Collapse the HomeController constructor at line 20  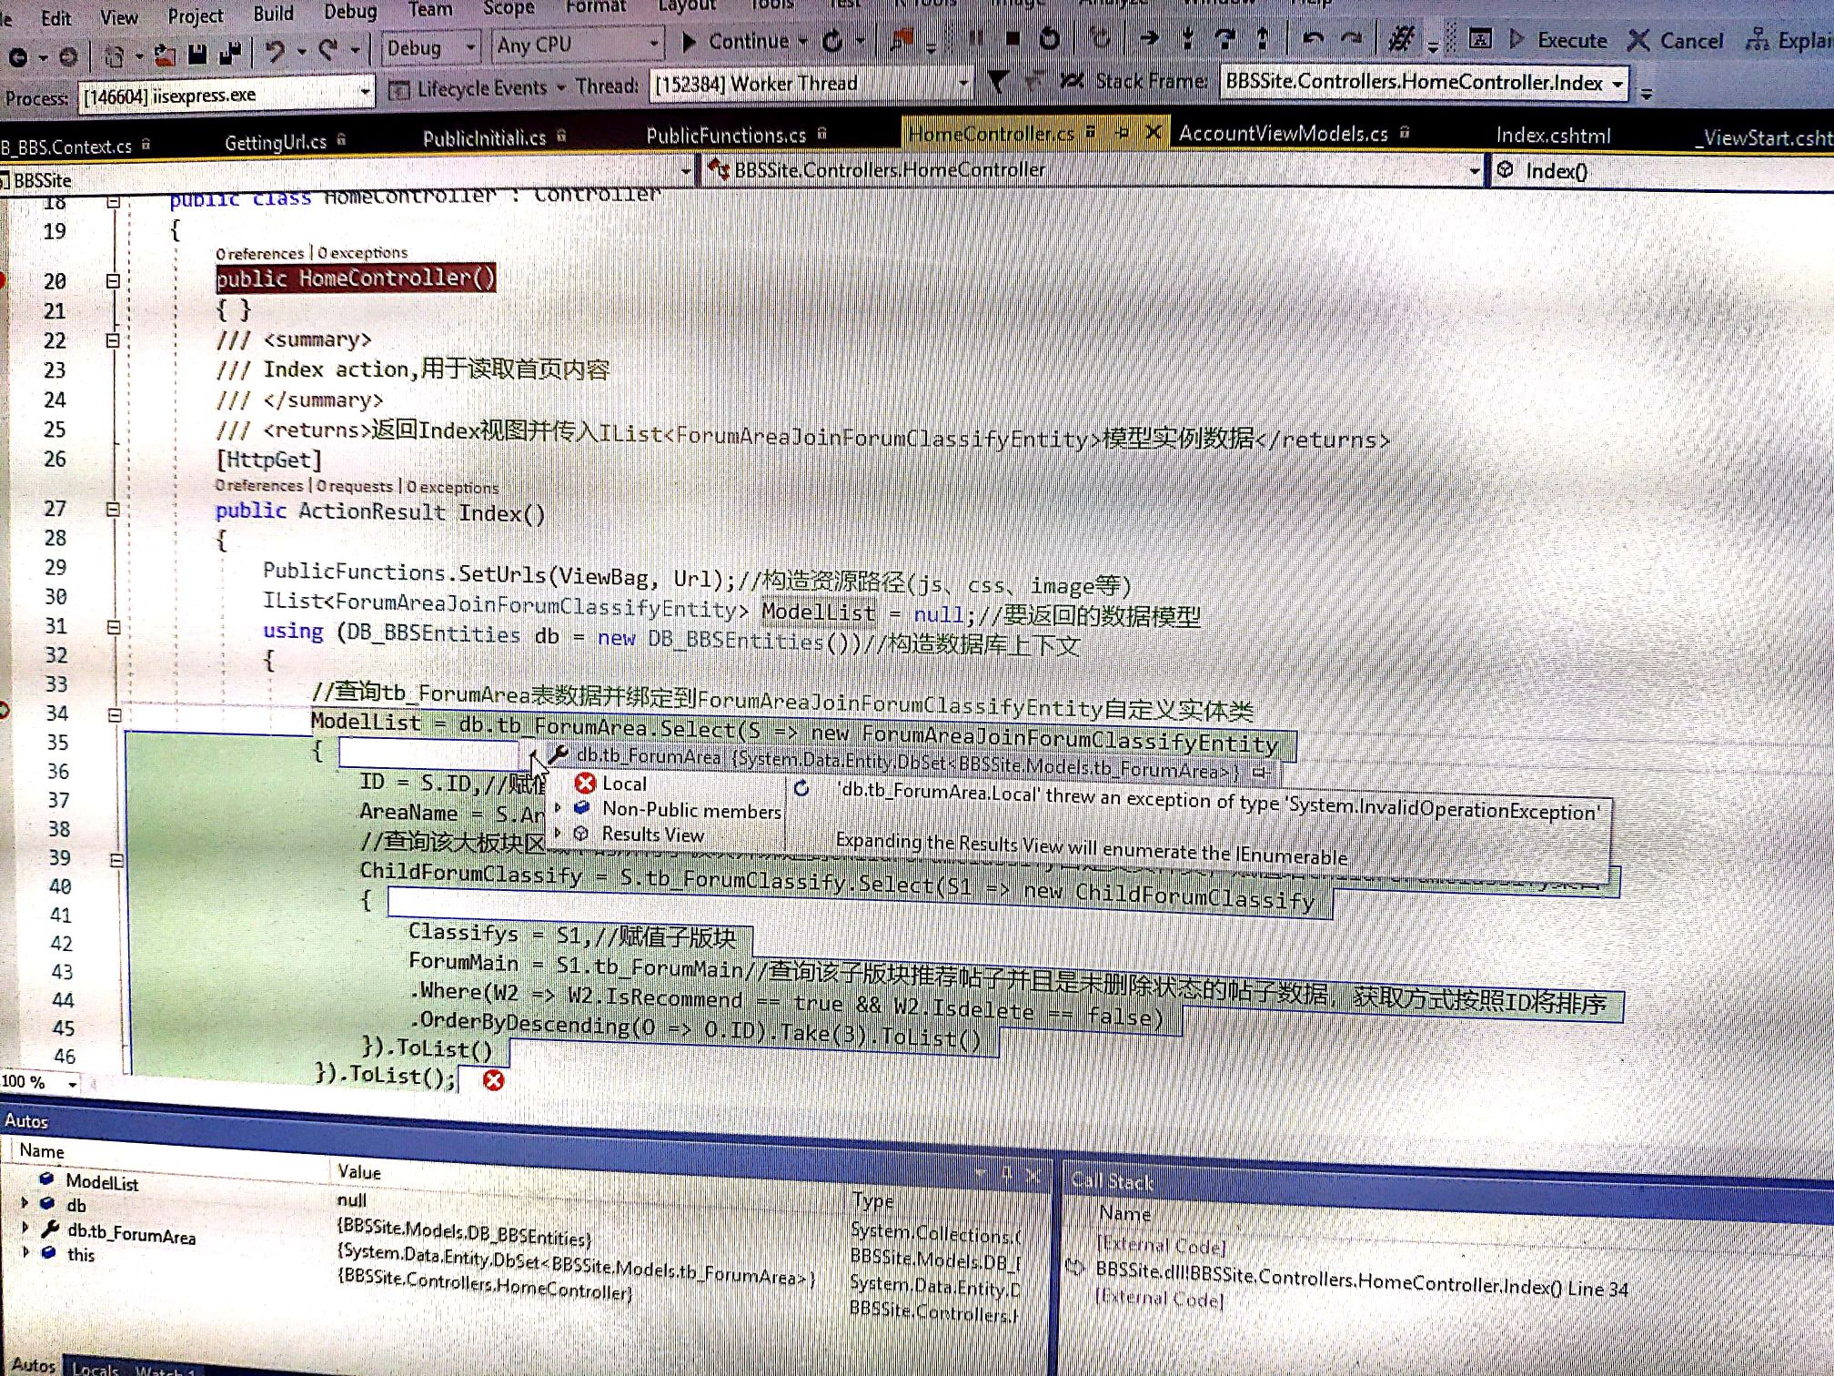coord(114,281)
